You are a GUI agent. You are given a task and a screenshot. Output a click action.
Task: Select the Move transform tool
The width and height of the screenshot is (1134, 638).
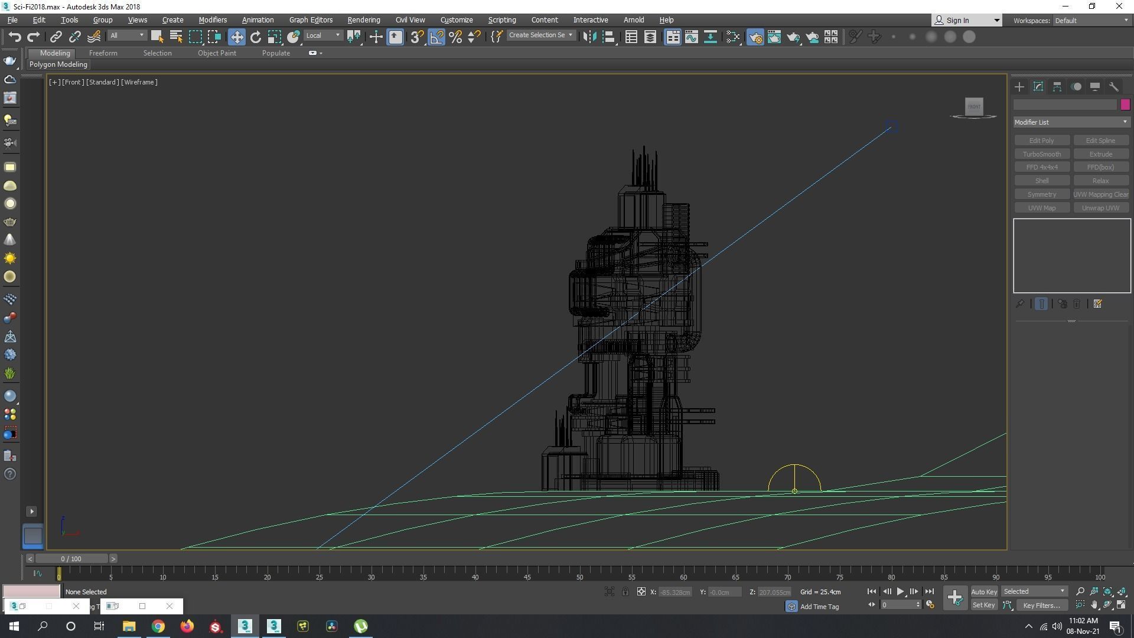236,37
